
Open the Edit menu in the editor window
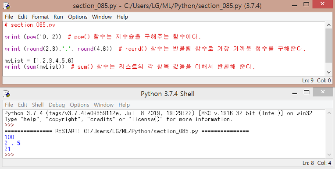coord(22,17)
